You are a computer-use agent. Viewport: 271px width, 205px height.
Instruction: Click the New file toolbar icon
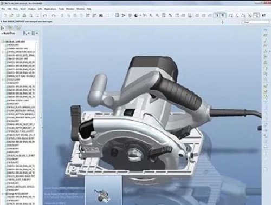point(5,16)
